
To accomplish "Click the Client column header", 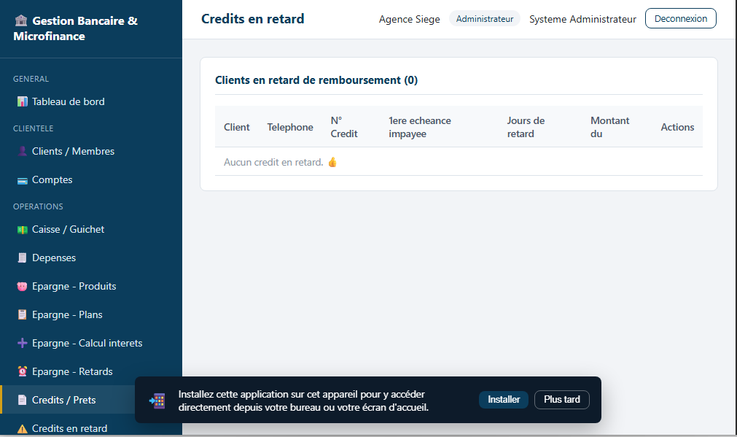I will point(236,127).
